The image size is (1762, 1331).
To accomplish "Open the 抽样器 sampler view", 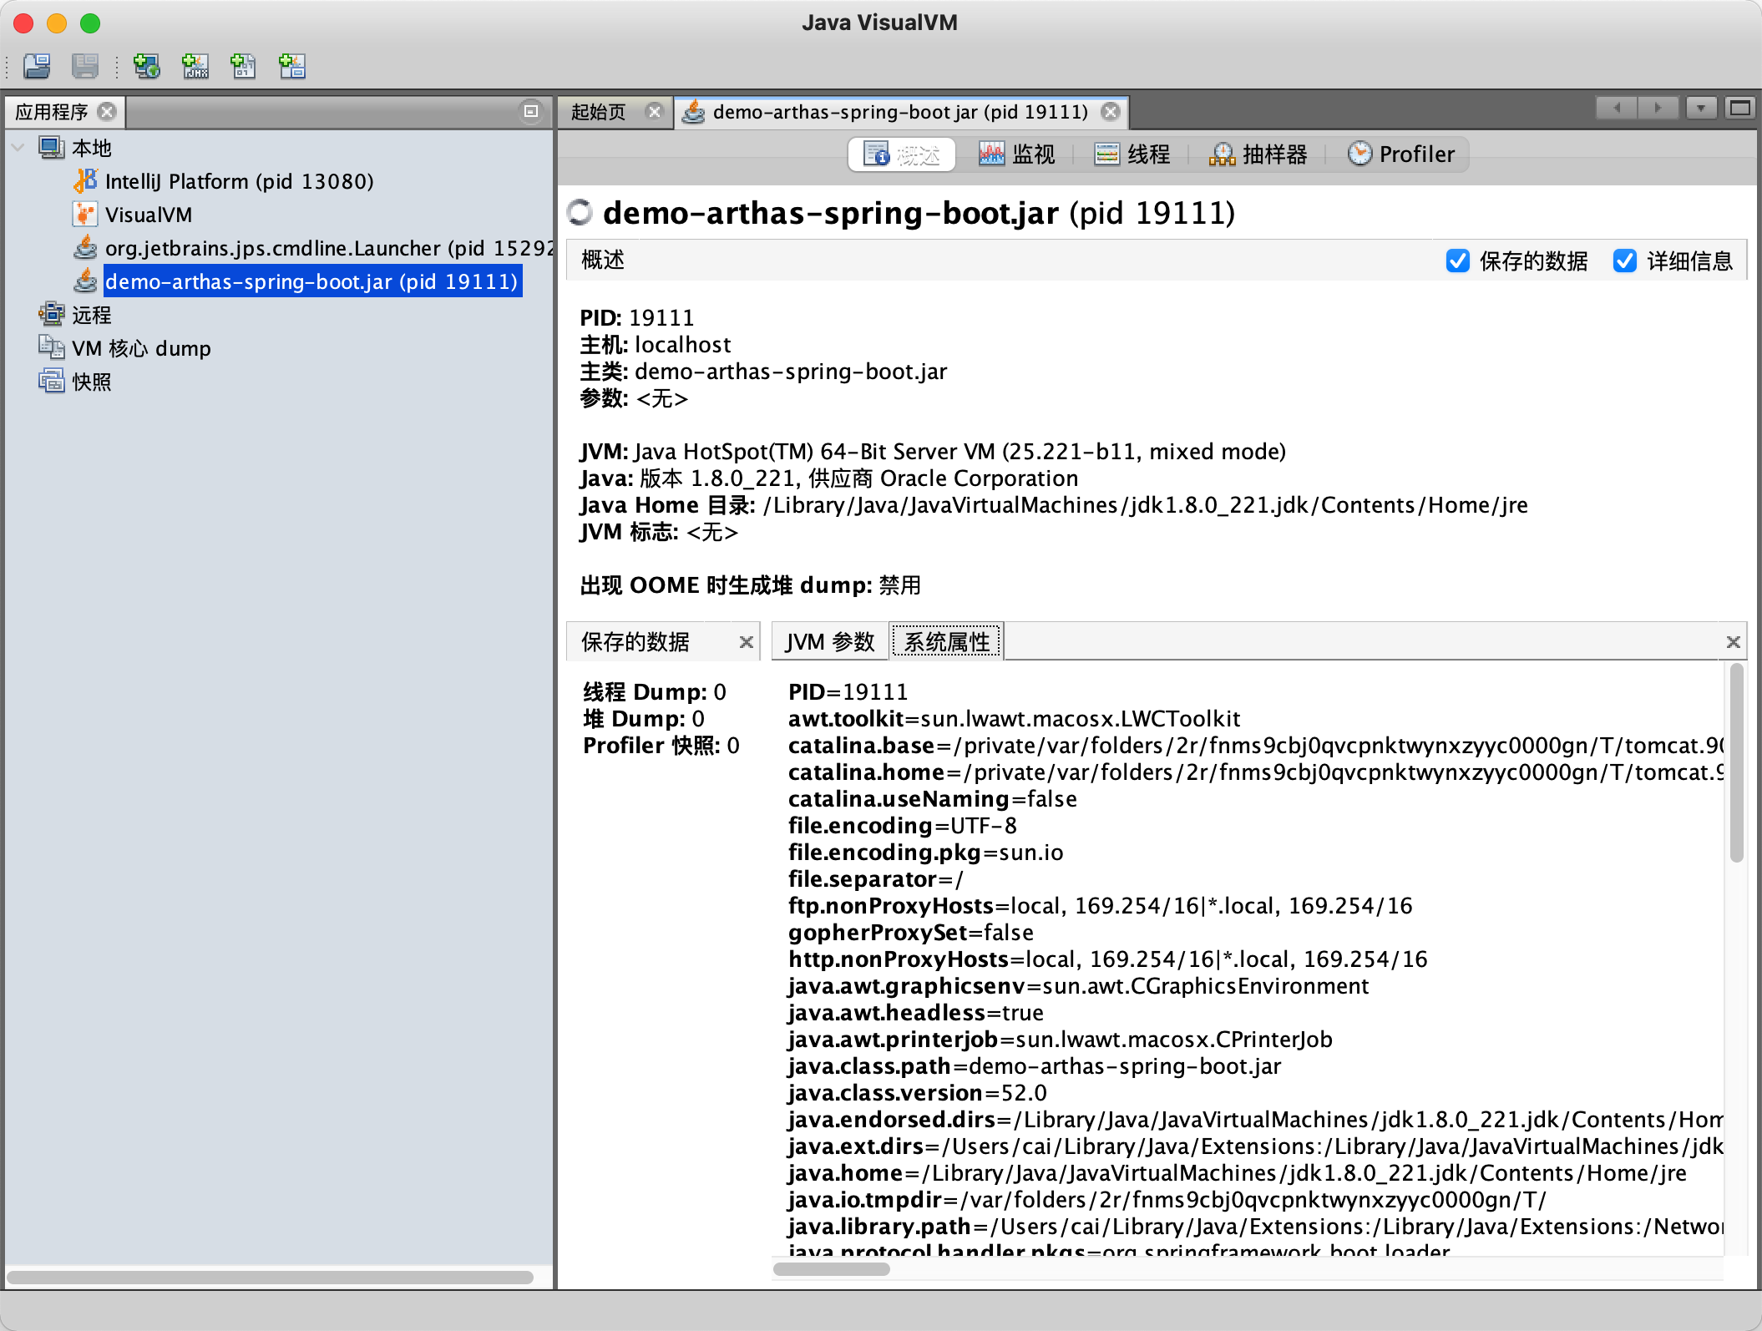I will tap(1258, 154).
